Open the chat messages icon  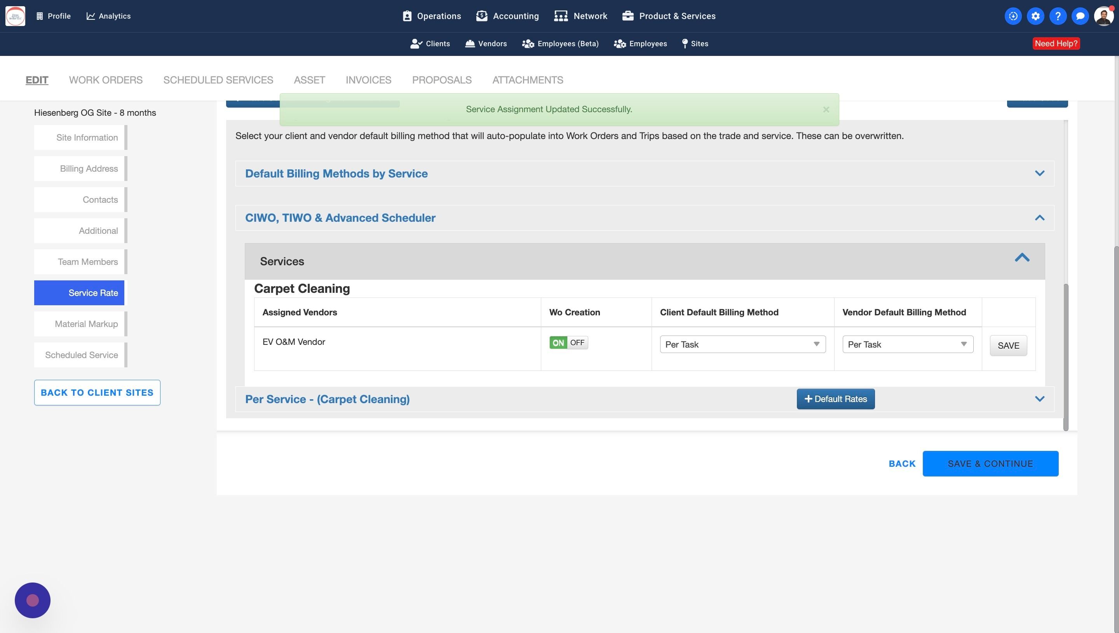click(1080, 16)
